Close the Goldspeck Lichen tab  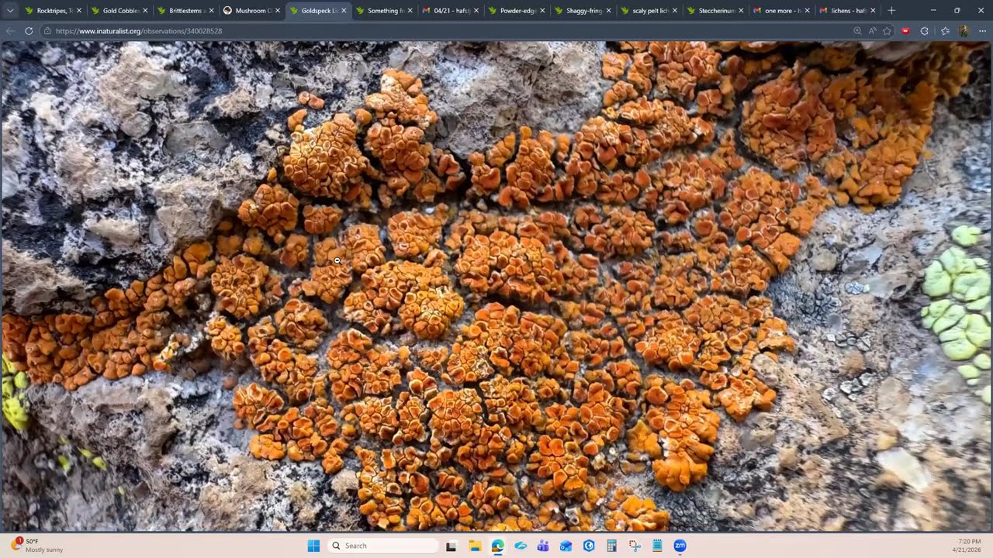(x=344, y=11)
